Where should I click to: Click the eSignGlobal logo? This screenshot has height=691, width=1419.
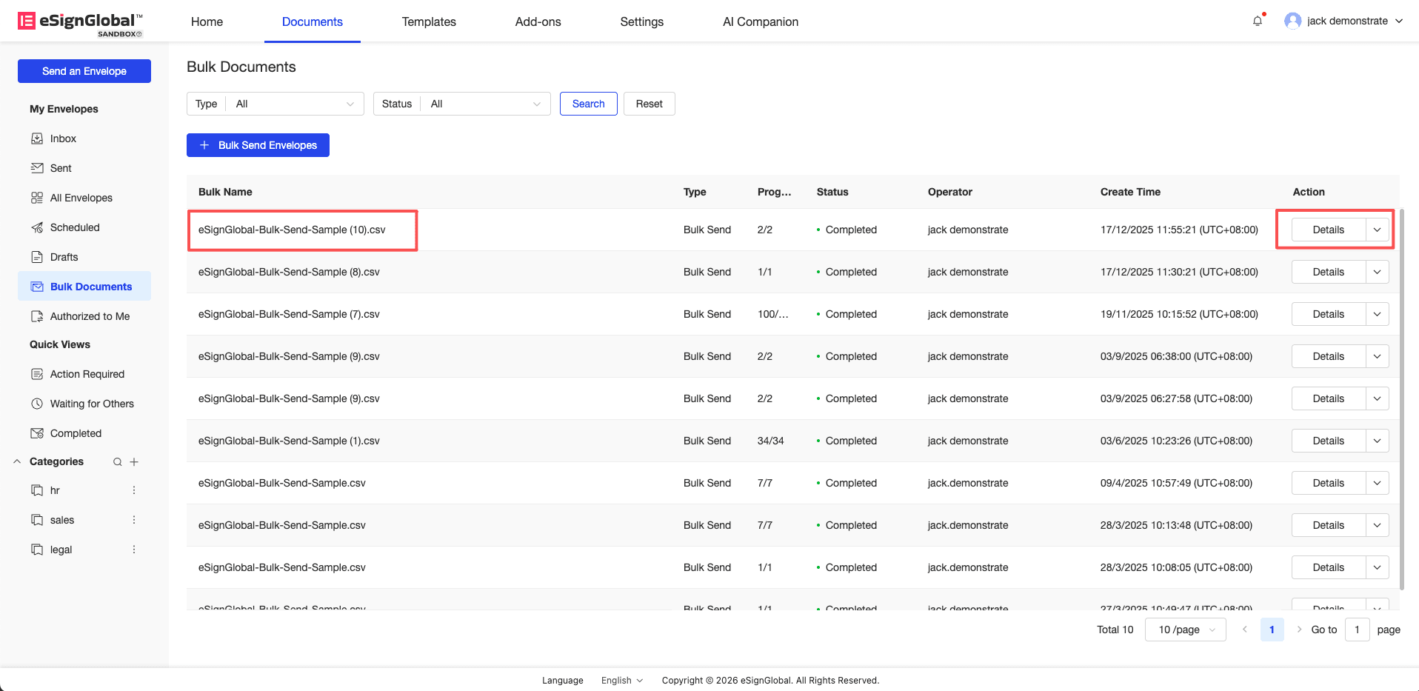tap(80, 22)
